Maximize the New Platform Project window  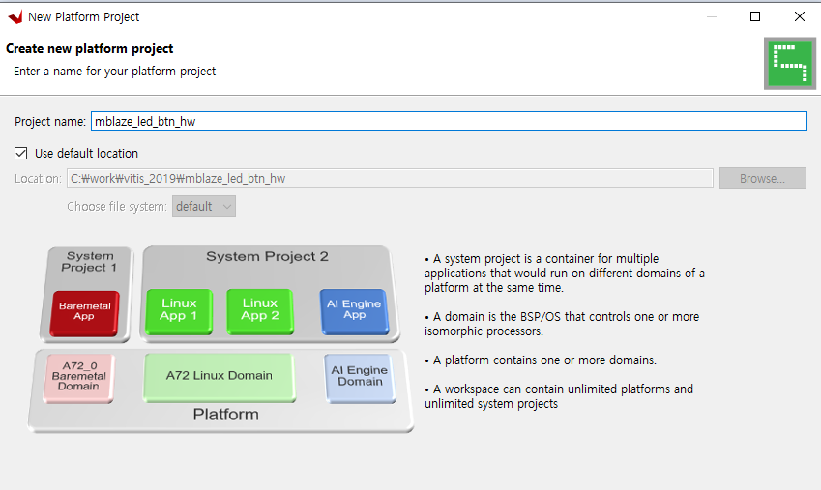click(x=755, y=16)
